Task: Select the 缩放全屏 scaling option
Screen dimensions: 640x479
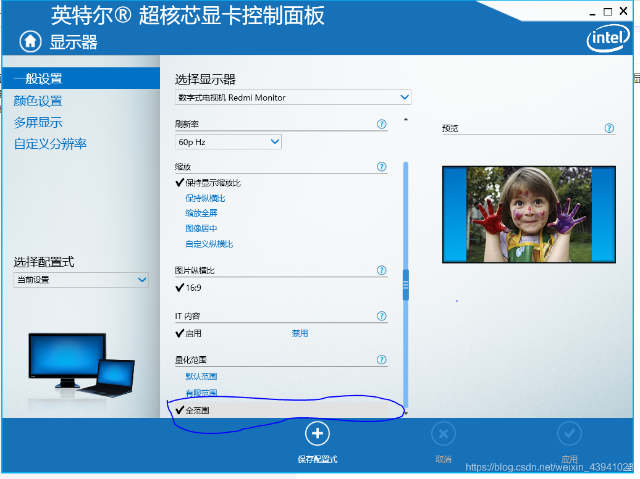Action: click(201, 213)
